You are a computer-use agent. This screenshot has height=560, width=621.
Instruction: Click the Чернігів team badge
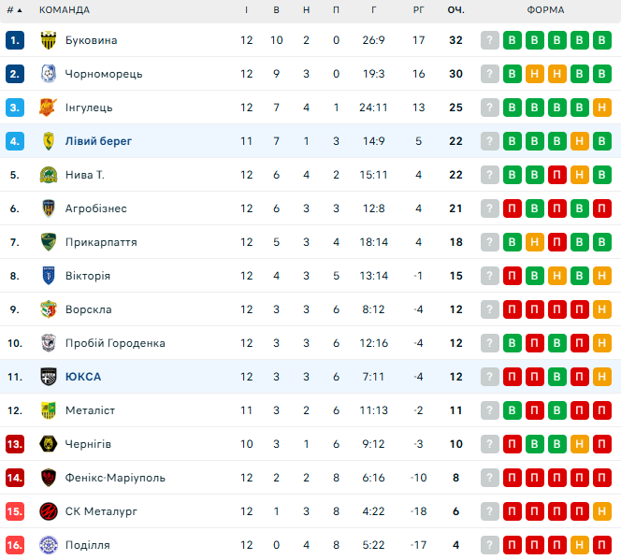(x=49, y=444)
